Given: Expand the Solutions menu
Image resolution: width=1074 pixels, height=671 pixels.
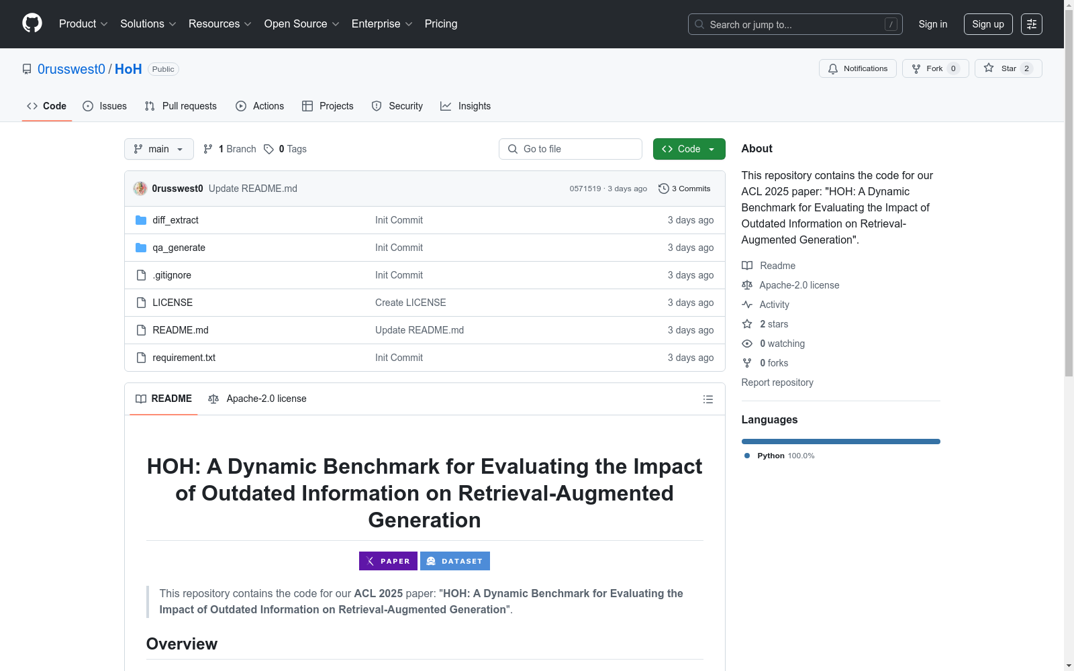Looking at the screenshot, I should [x=148, y=23].
